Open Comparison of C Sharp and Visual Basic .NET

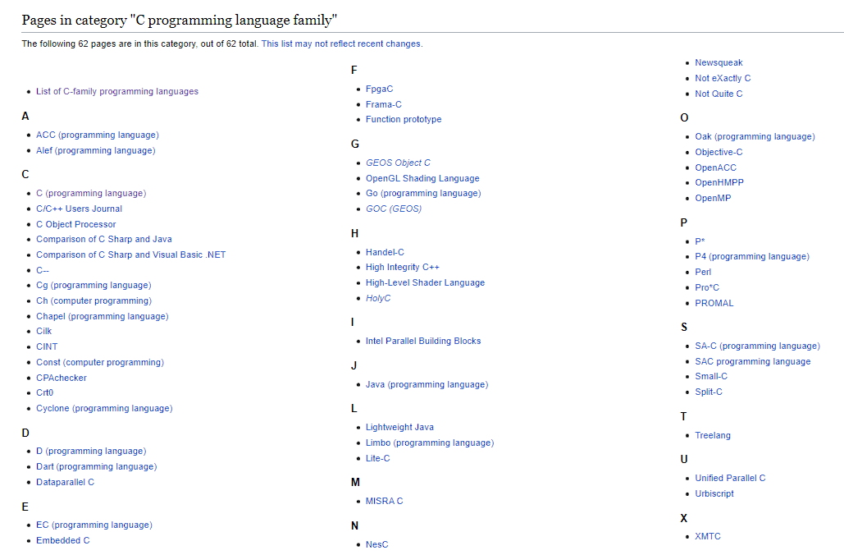(x=130, y=255)
